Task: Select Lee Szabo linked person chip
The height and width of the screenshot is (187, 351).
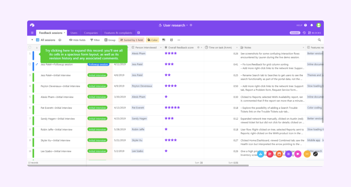Action: [x=137, y=151]
